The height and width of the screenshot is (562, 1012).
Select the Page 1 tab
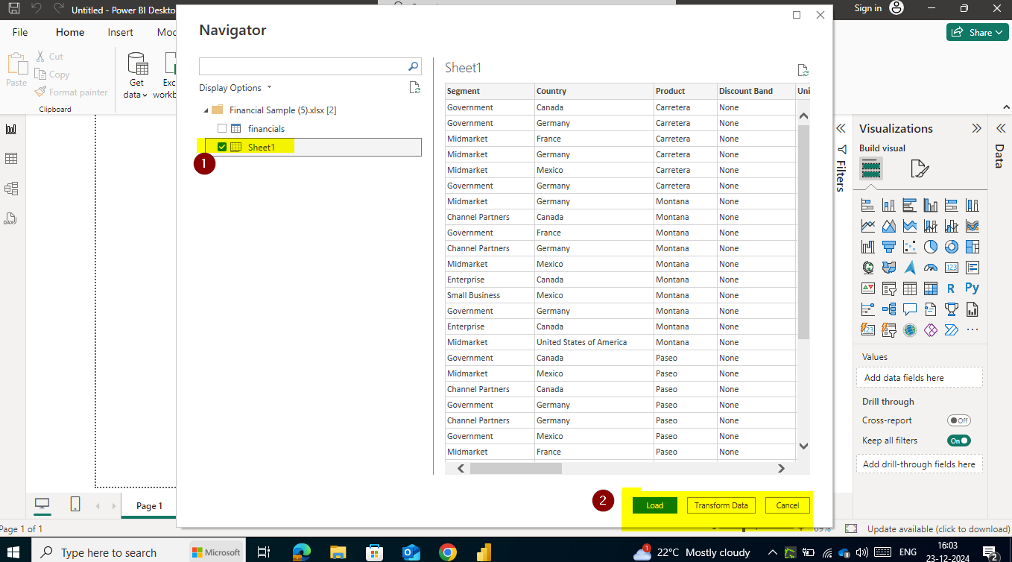click(149, 506)
